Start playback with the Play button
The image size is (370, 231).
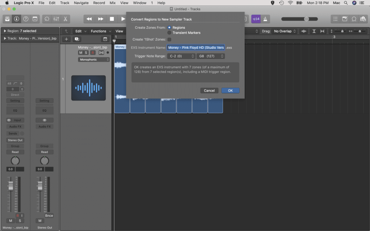coord(123,19)
